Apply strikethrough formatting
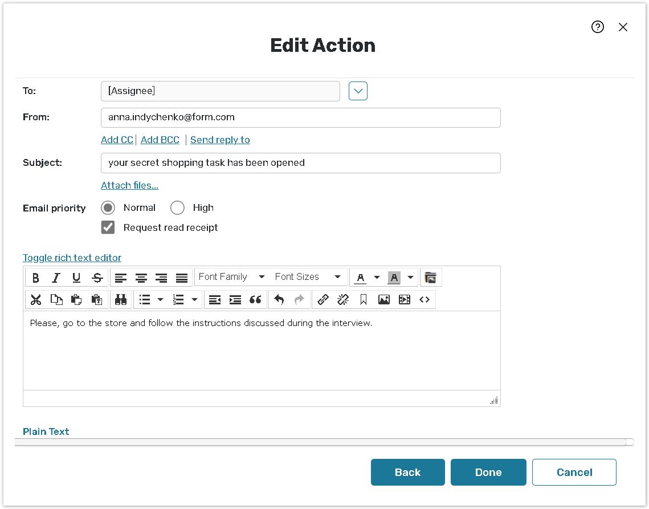This screenshot has width=649, height=509. [x=97, y=278]
